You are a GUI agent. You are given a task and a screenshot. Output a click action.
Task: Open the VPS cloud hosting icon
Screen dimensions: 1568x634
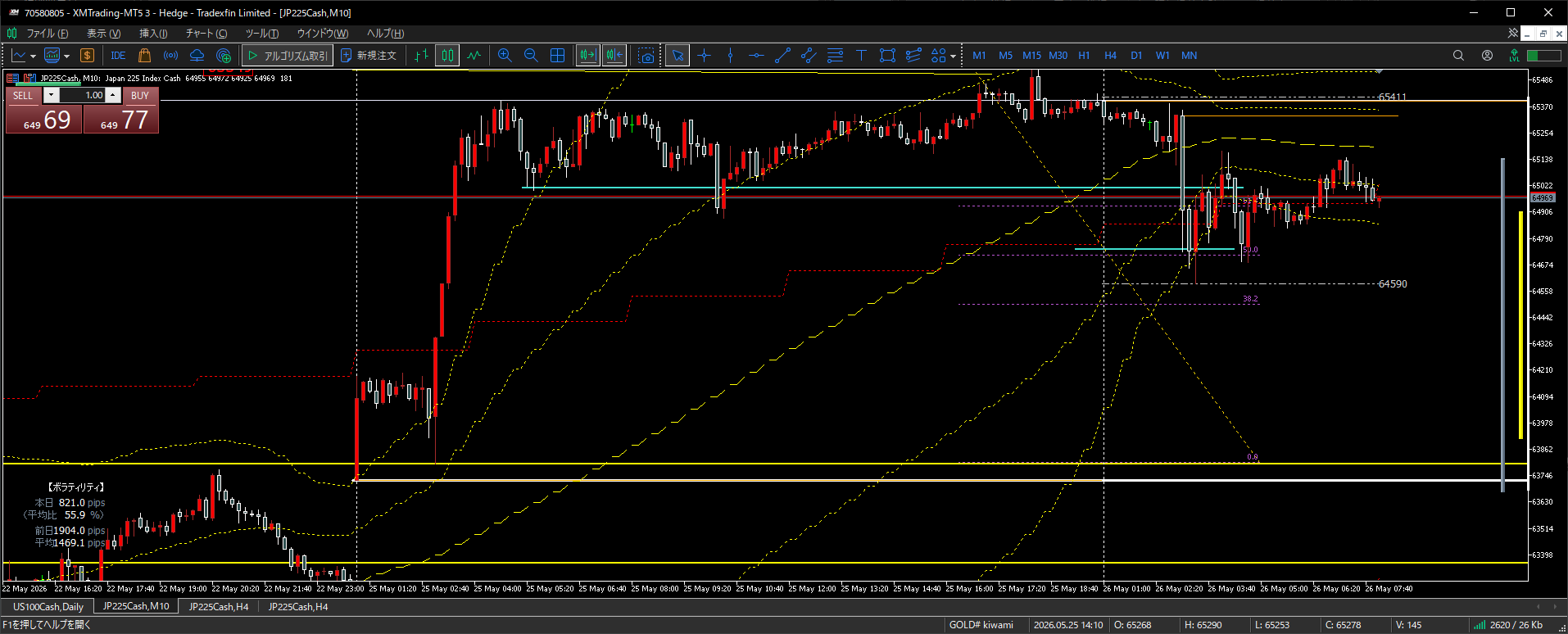[197, 56]
